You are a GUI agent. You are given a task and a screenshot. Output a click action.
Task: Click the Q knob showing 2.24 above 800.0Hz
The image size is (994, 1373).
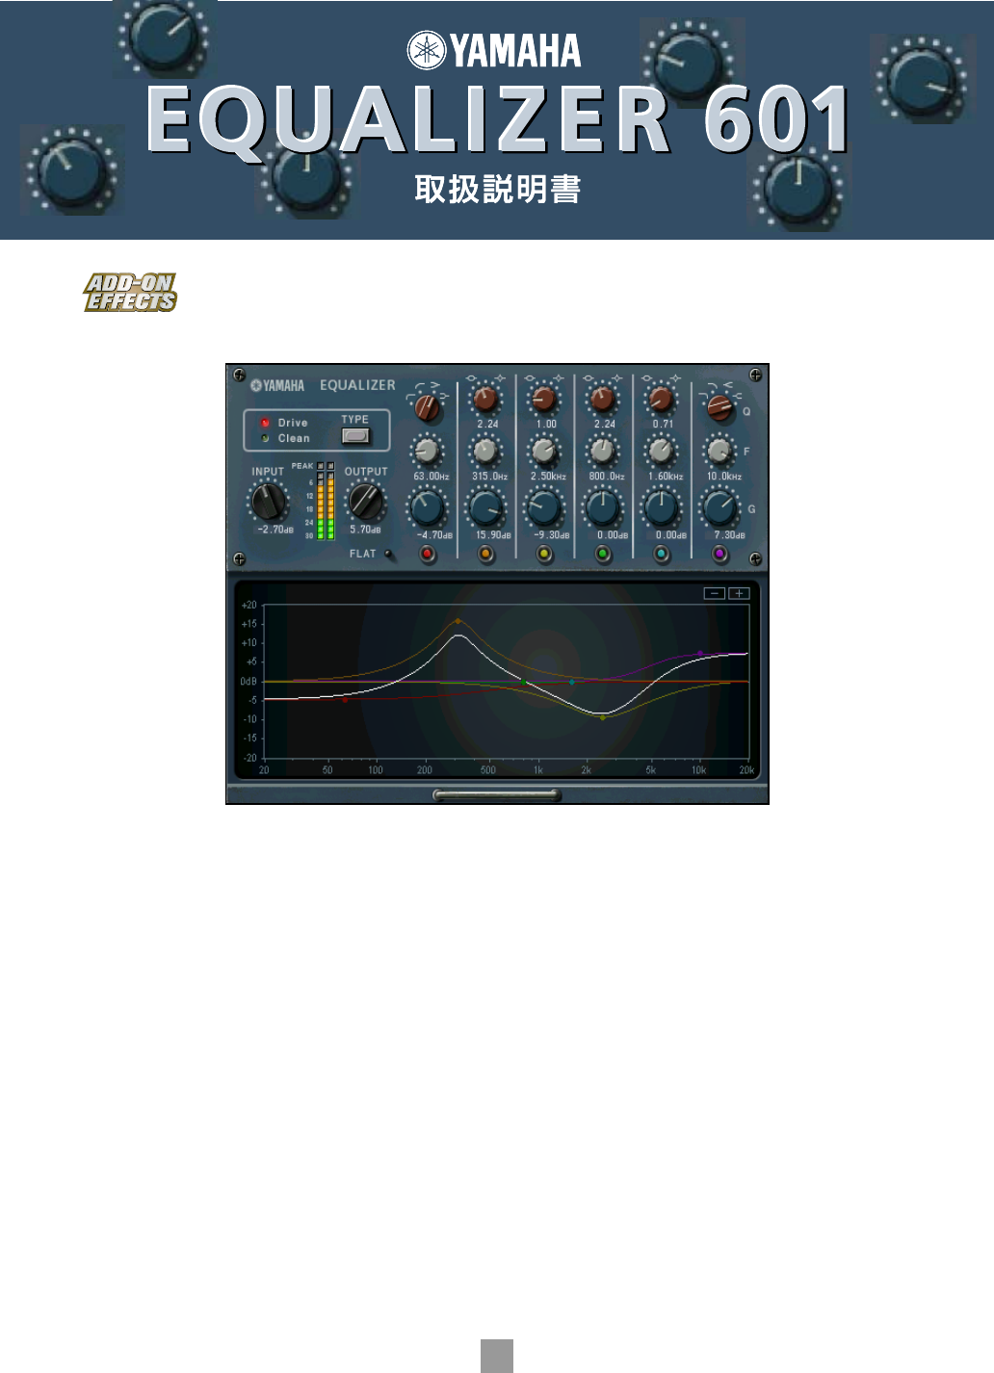[x=603, y=399]
